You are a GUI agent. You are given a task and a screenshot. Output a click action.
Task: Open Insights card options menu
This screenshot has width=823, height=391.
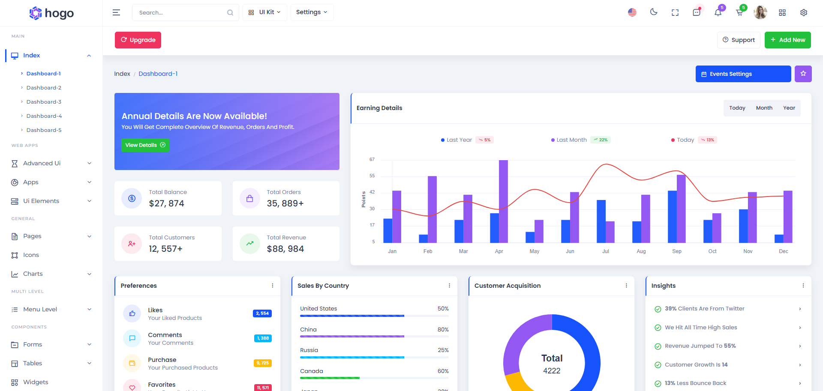click(803, 286)
